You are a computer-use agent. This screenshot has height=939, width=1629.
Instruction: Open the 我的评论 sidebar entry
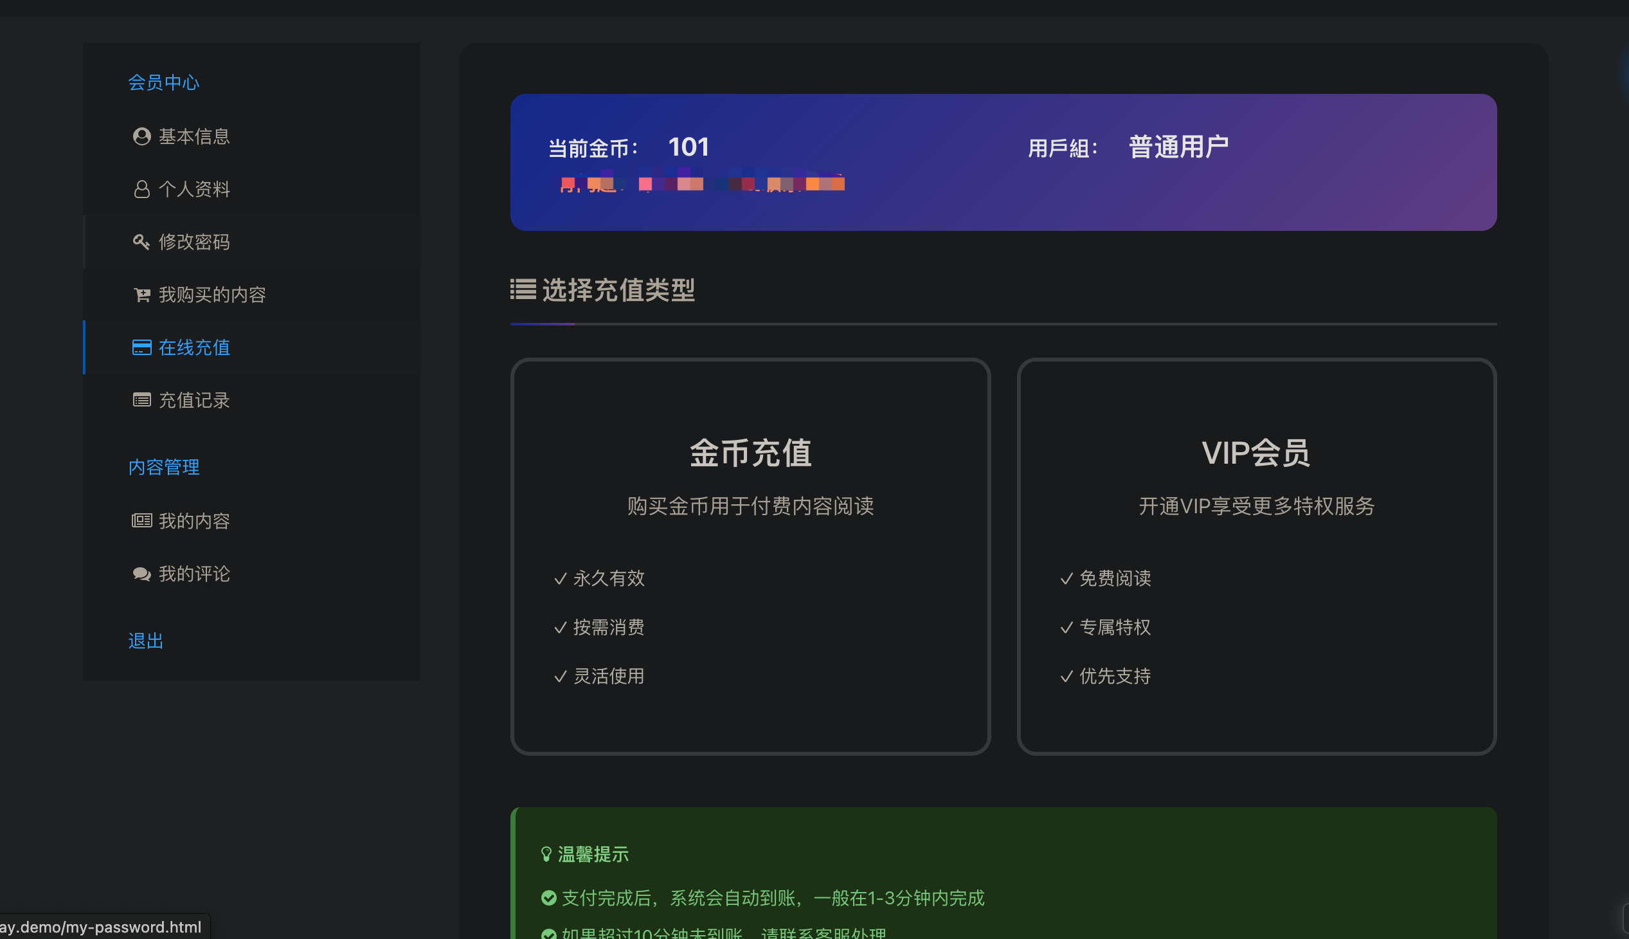[x=194, y=574]
